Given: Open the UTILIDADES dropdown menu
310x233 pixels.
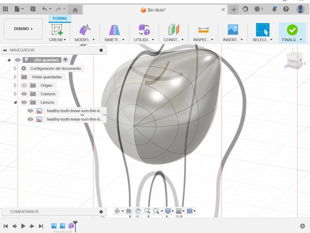Looking at the screenshot, I should (144, 40).
